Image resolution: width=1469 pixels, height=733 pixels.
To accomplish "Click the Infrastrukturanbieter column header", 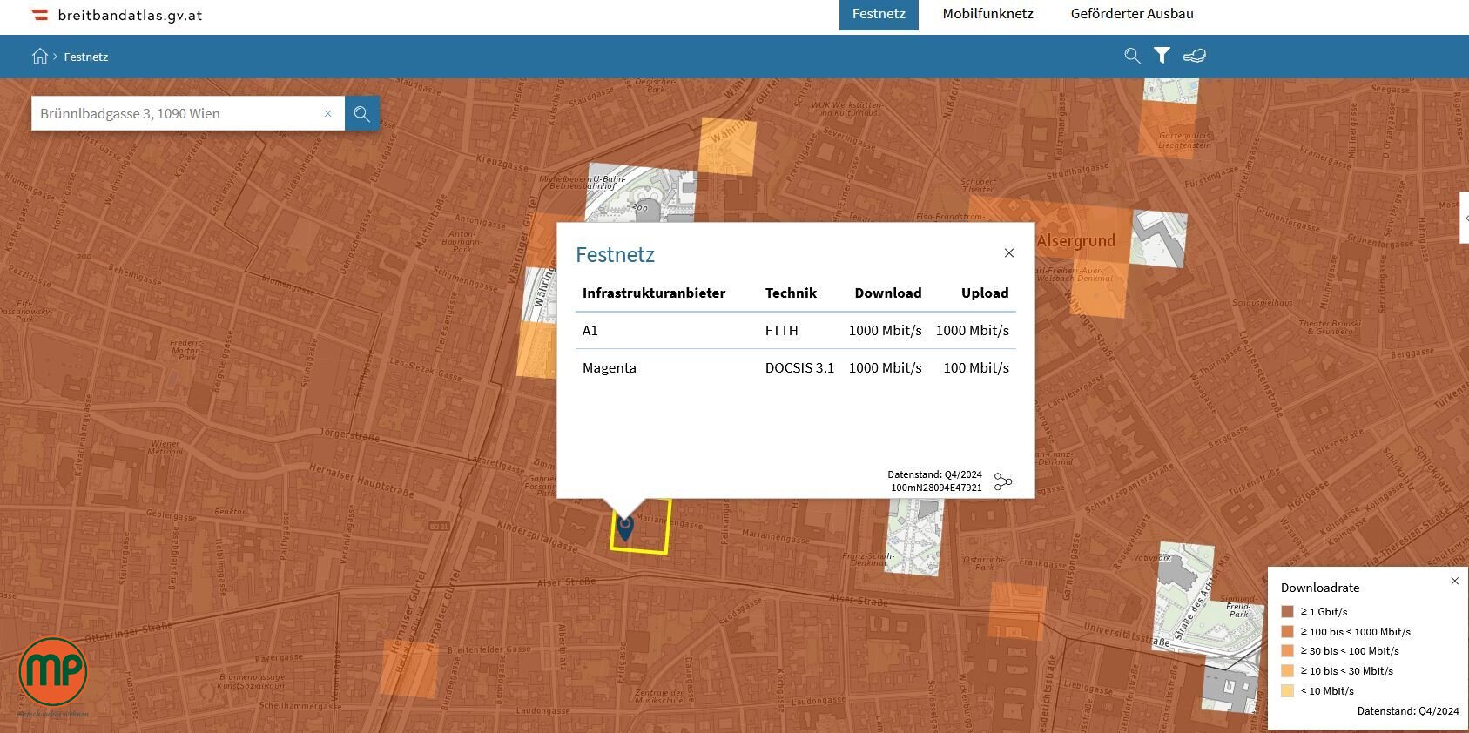I will click(x=654, y=293).
